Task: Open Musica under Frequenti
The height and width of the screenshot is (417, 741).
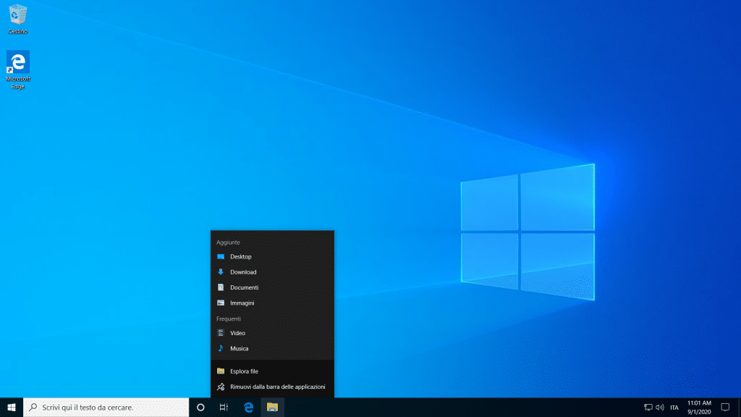Action: pos(239,348)
